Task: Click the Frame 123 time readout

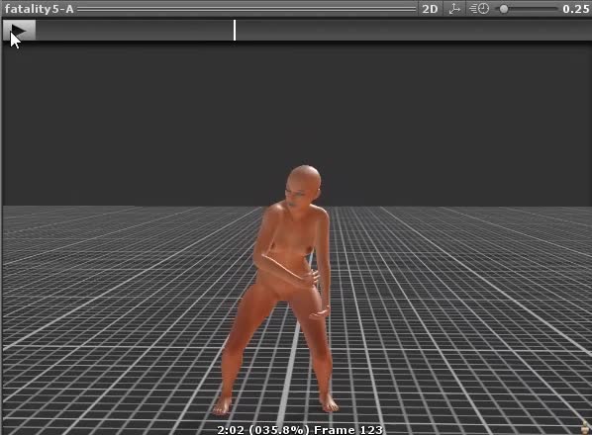Action: tap(300, 429)
